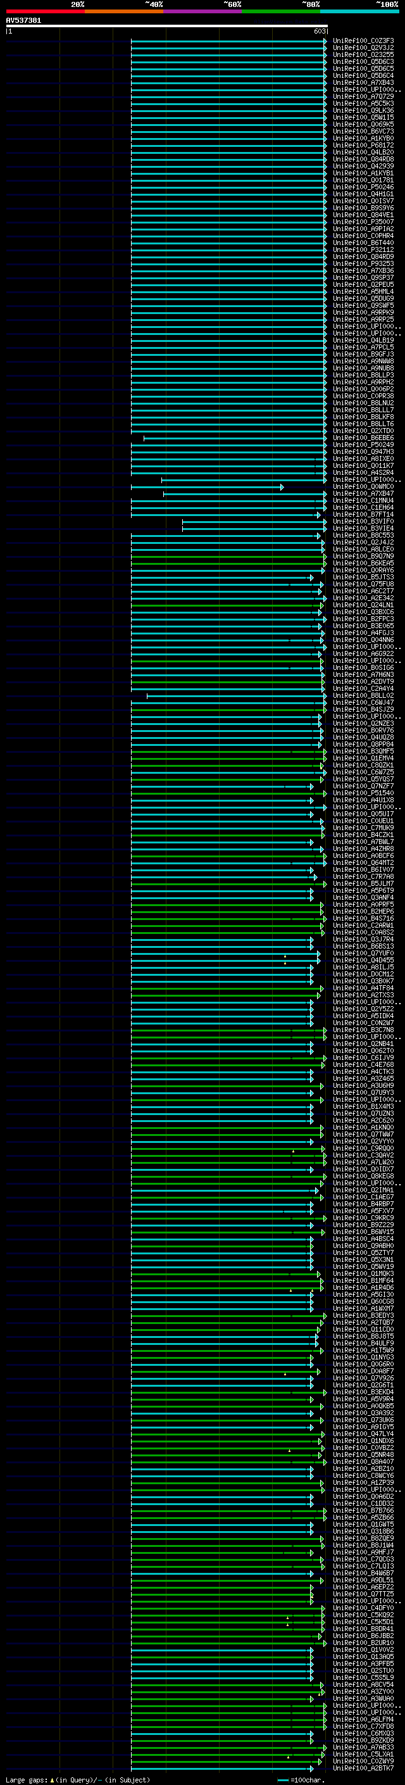Image resolution: width=405 pixels, height=1785 pixels.
Task: Open hit UniRef100_A2DVT9
Action: pyautogui.click(x=363, y=681)
